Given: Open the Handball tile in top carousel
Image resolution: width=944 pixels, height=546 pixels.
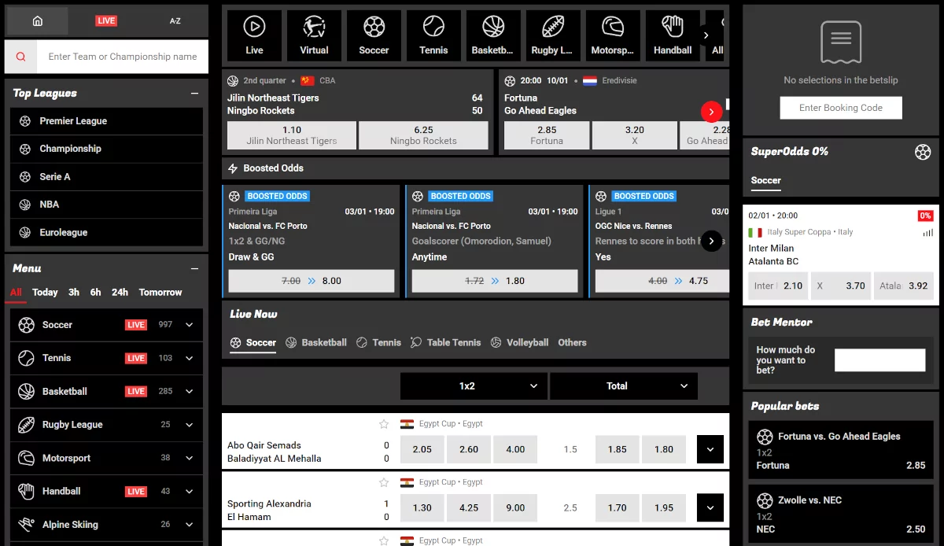Looking at the screenshot, I should point(673,35).
